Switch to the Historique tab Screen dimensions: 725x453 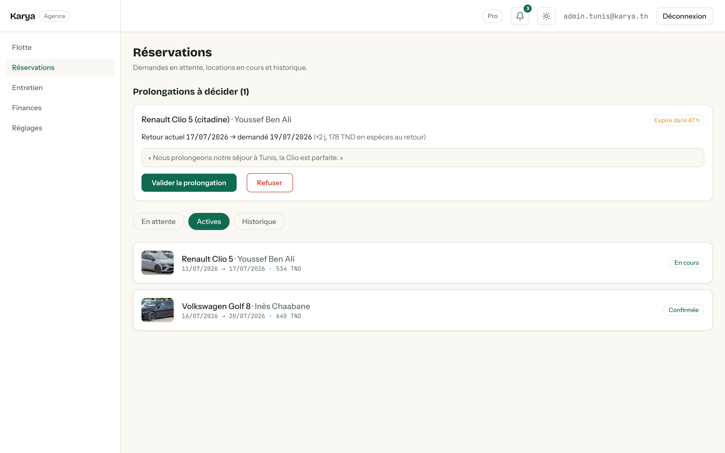[x=259, y=221]
